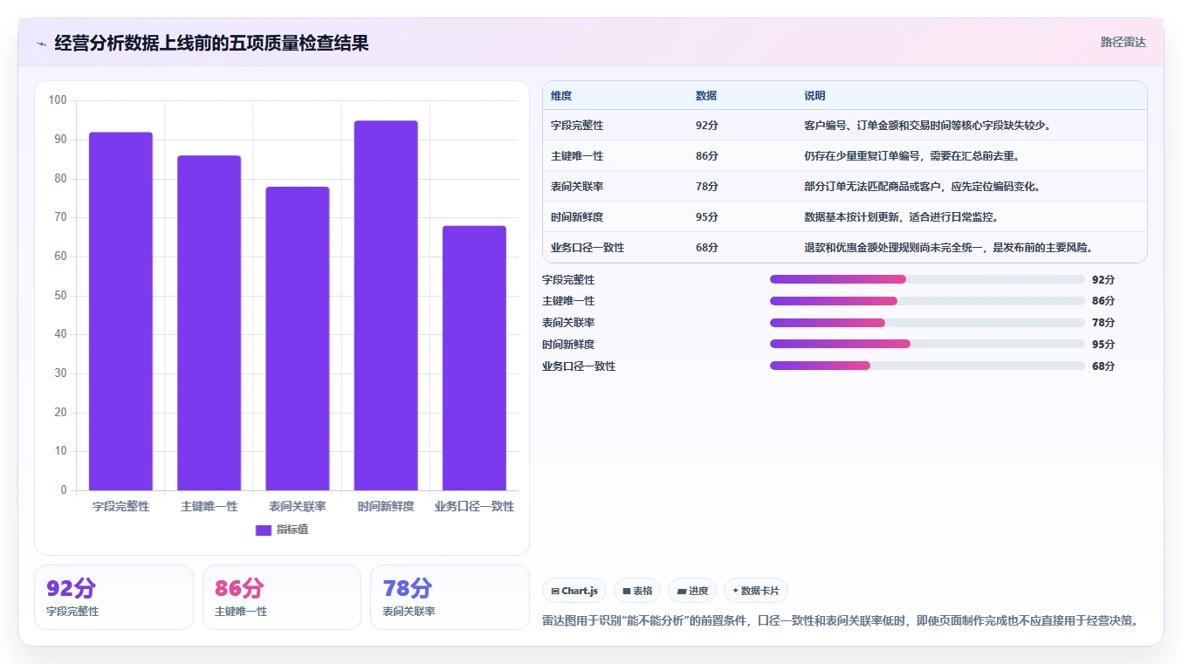Viewport: 1182px width, 664px height.
Task: Select the 主键唯一性 cell in the table
Action: pos(577,156)
